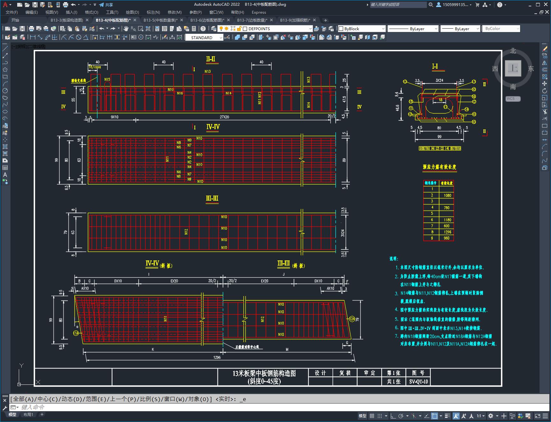Viewport: 551px width, 422px height.
Task: Click the 模型 model space button in the status bar
Action: [x=363, y=416]
